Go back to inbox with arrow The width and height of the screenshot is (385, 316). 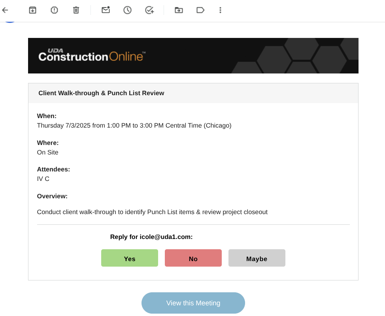[x=5, y=10]
